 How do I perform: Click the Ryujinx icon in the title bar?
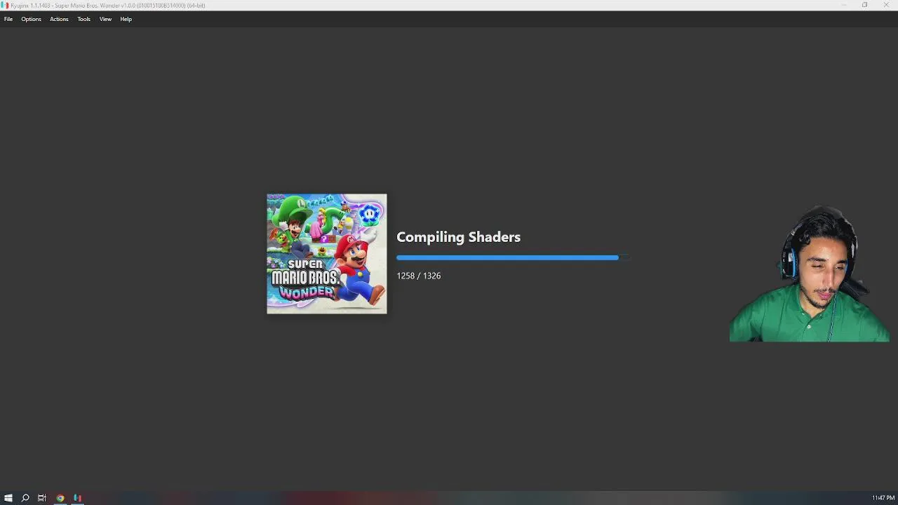pos(5,5)
